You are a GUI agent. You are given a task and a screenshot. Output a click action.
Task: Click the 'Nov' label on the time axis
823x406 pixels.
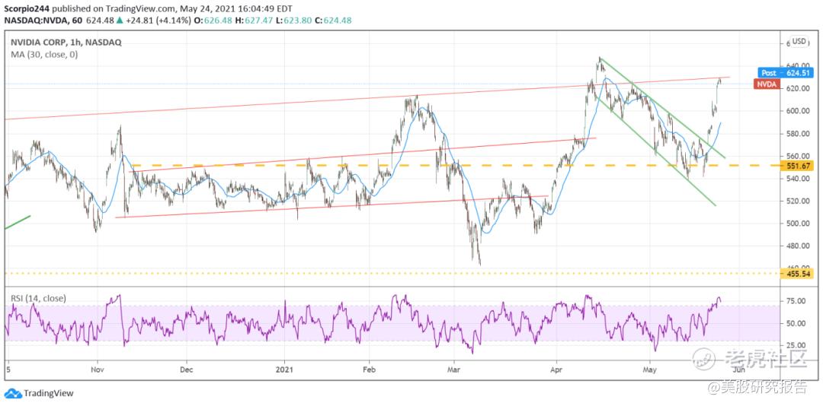click(x=98, y=369)
